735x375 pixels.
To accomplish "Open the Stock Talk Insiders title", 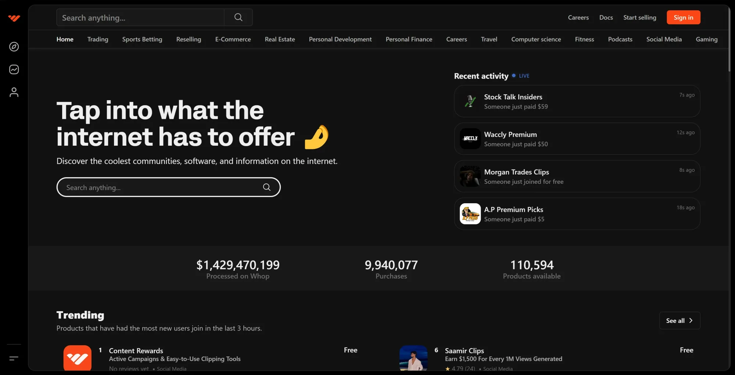I will [x=513, y=97].
